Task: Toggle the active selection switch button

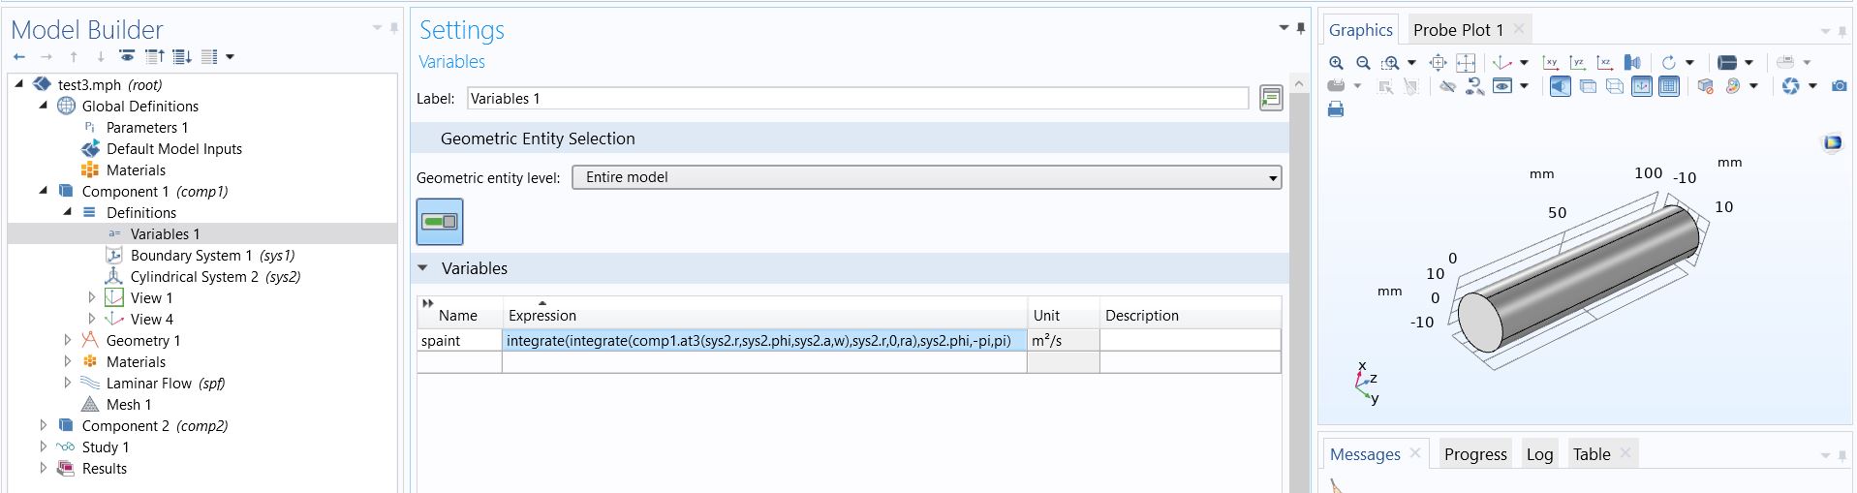Action: pyautogui.click(x=440, y=222)
